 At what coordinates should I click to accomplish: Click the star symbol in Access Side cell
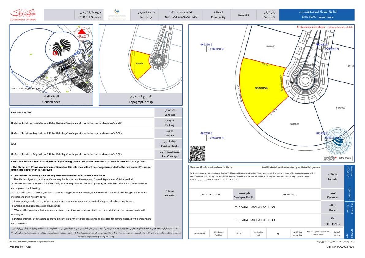tap(278, 234)
